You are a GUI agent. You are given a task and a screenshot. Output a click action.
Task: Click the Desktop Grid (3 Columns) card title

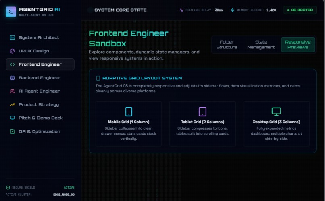click(x=277, y=122)
